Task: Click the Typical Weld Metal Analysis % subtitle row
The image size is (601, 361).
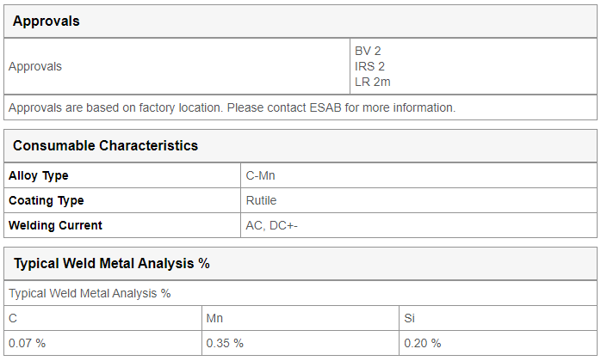Action: 300,293
